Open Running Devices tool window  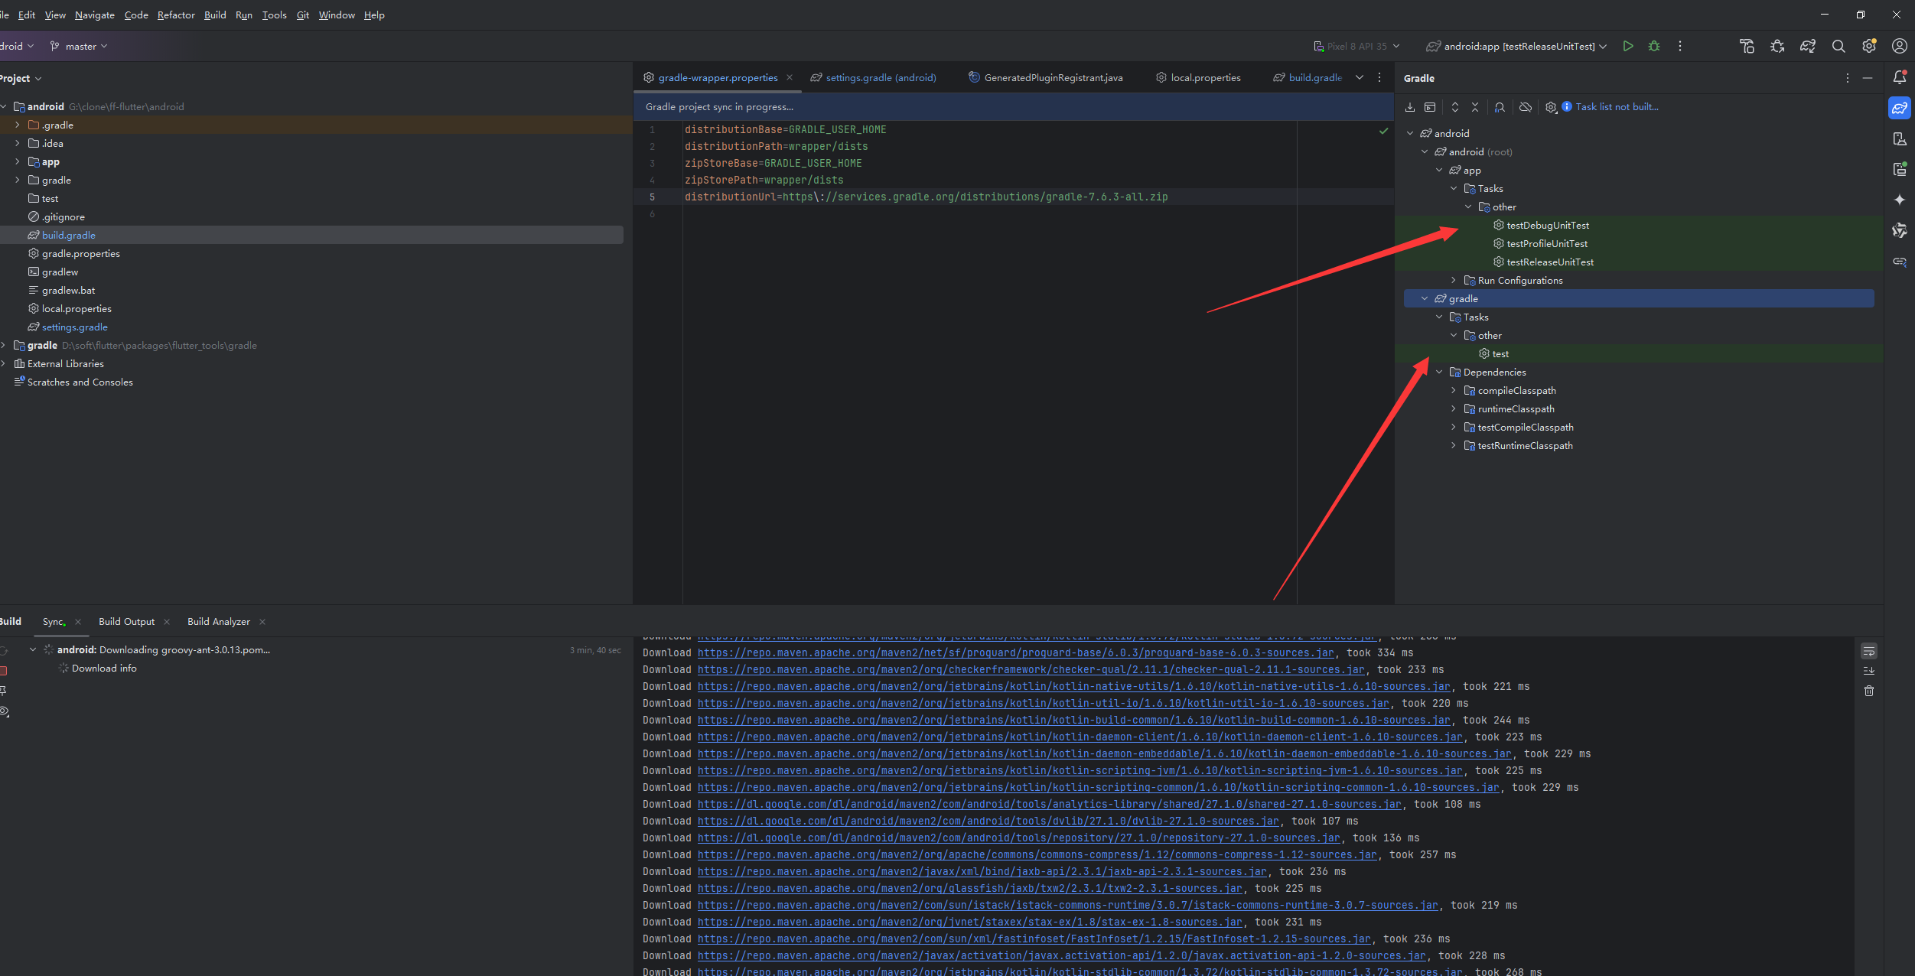[x=1900, y=170]
